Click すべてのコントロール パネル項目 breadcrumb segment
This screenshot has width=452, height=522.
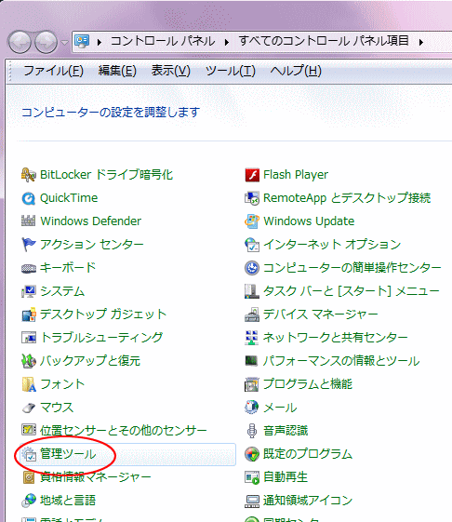coord(324,41)
